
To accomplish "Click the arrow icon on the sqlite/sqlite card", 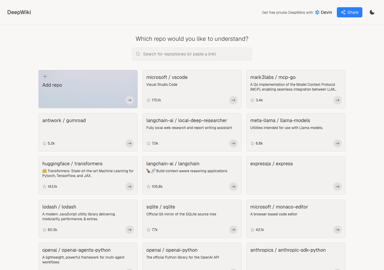I will 233,230.
